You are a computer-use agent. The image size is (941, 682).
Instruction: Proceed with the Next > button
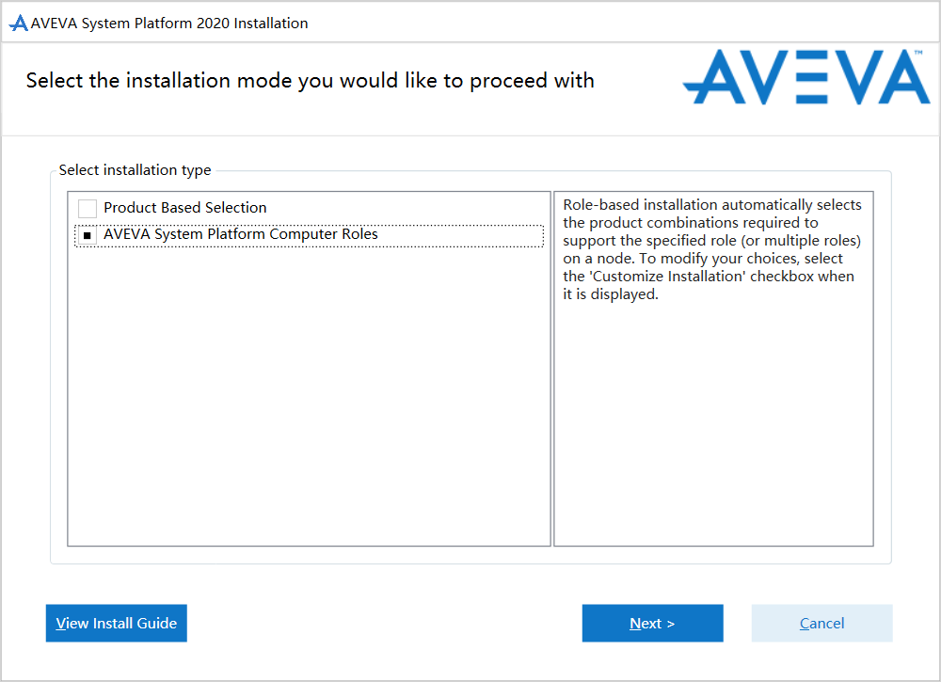[x=652, y=623]
